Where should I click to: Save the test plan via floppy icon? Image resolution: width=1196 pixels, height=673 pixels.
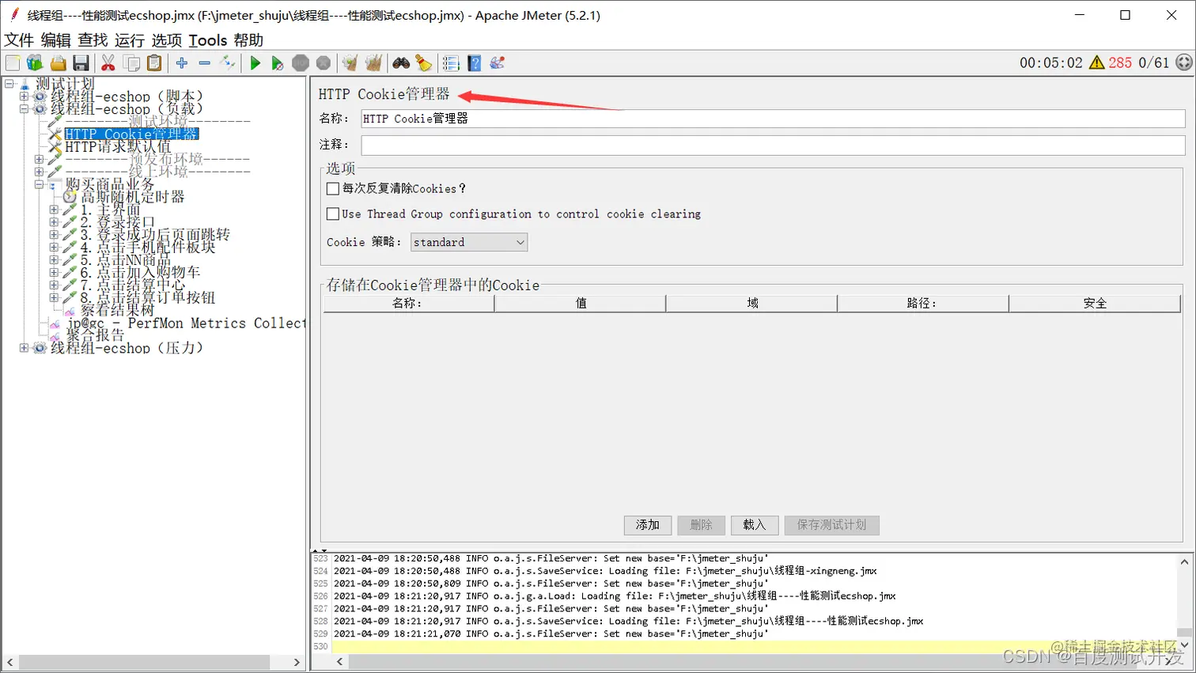coord(81,63)
